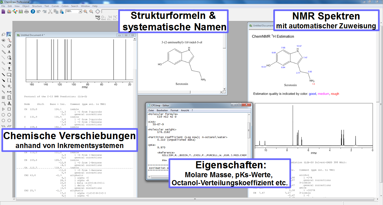The width and height of the screenshot is (383, 205).
Task: Open the Window menu
Action: (x=85, y=6)
